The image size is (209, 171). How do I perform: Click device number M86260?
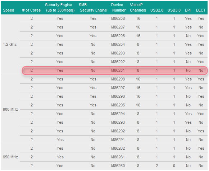(118, 166)
